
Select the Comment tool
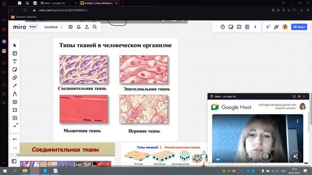[x=15, y=102]
